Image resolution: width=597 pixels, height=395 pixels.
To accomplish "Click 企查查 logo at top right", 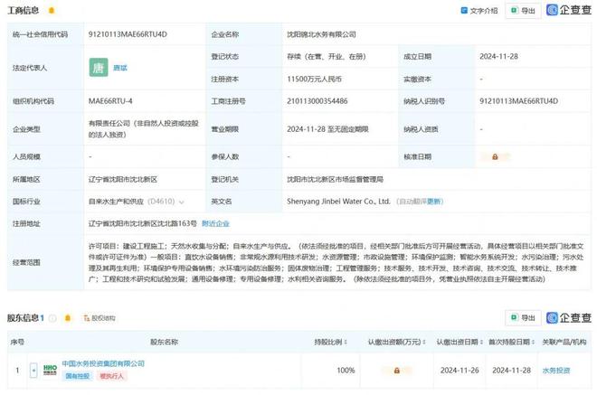I will click(x=569, y=10).
